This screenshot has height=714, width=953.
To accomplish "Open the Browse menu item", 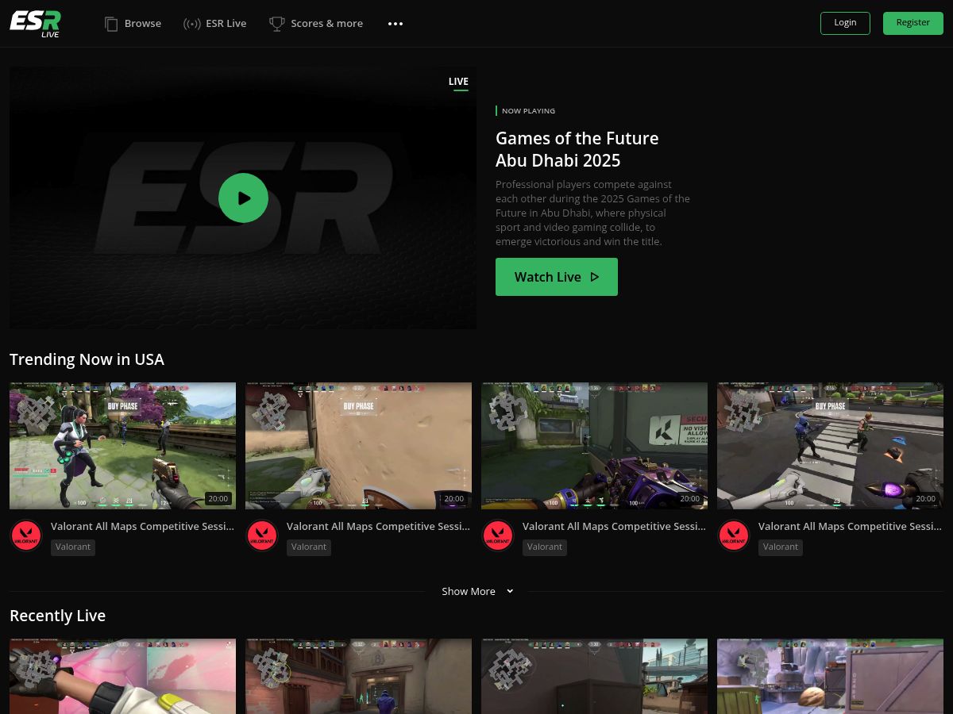I will click(133, 24).
